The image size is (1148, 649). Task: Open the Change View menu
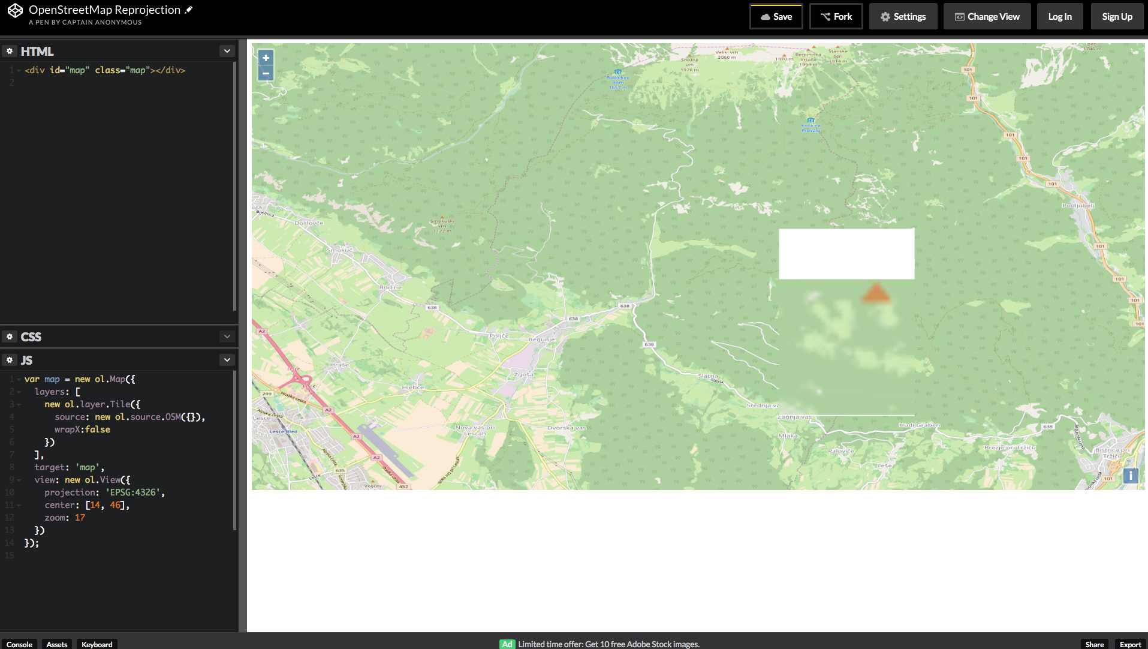coord(987,16)
